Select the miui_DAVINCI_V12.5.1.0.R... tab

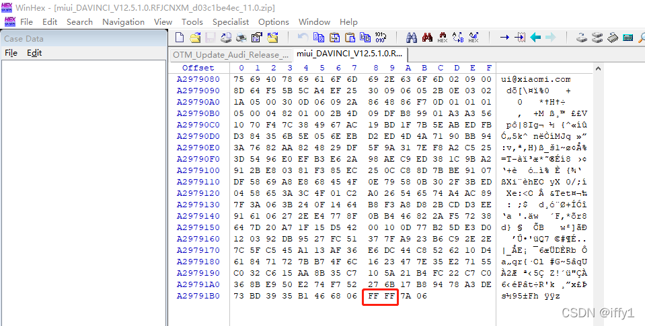350,54
